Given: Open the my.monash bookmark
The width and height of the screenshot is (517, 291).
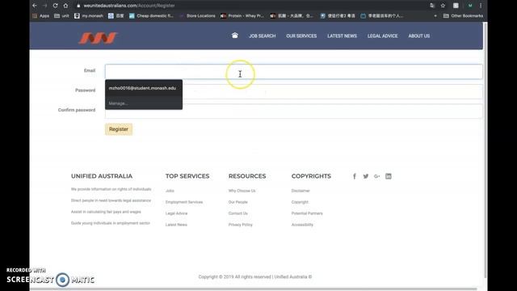Looking at the screenshot, I should click(89, 16).
